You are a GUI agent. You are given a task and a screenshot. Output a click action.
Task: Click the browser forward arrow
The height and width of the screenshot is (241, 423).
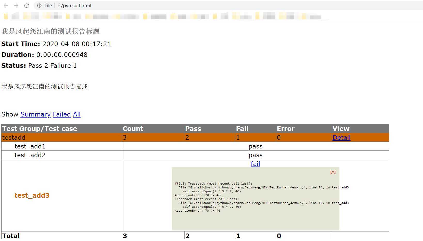[16, 5]
